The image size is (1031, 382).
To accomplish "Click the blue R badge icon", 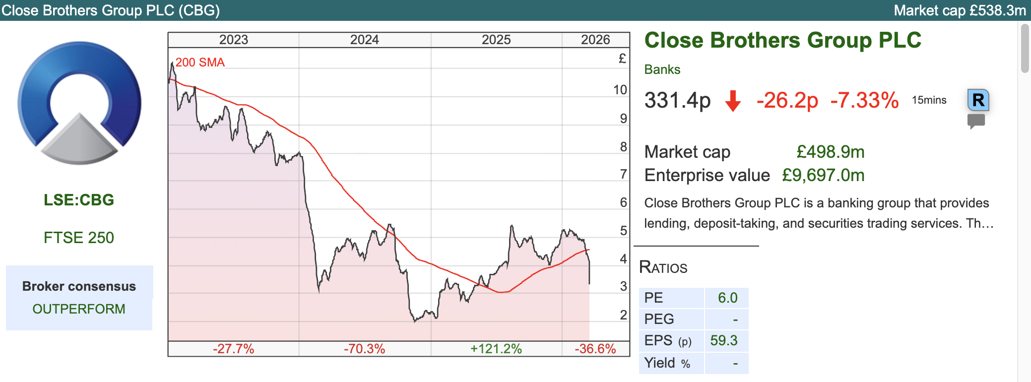I will click(x=978, y=100).
